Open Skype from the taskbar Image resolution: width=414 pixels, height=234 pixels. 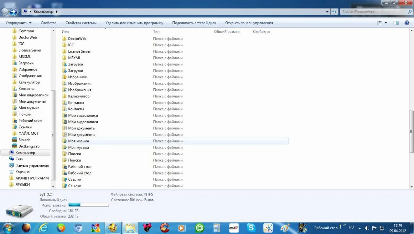pos(251,228)
